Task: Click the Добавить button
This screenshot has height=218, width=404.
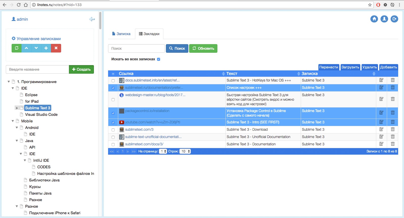Action: pos(389,67)
